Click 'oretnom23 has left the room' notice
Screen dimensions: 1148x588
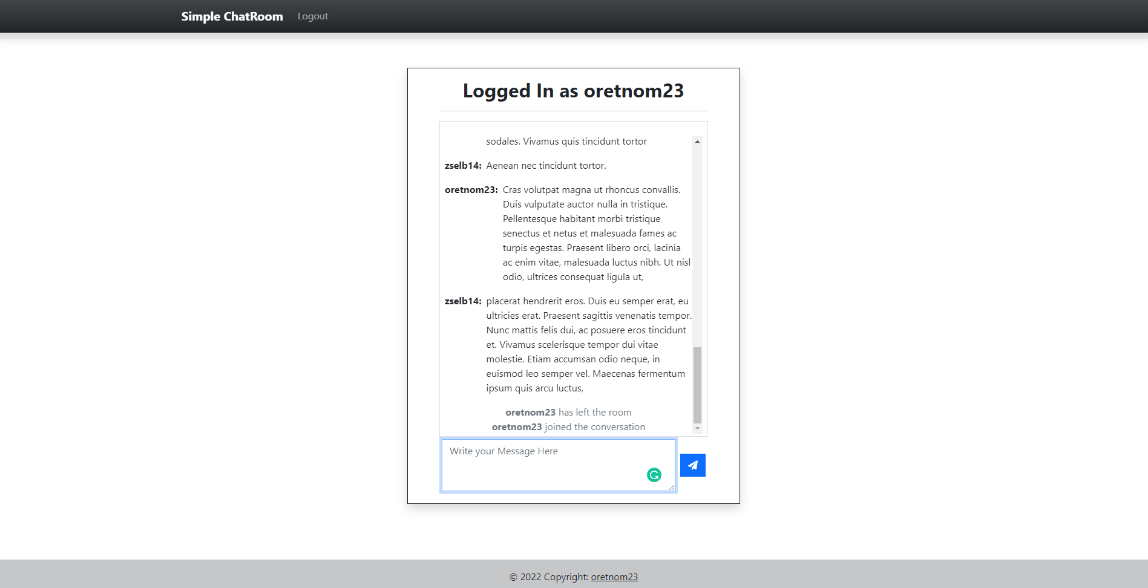[568, 413]
